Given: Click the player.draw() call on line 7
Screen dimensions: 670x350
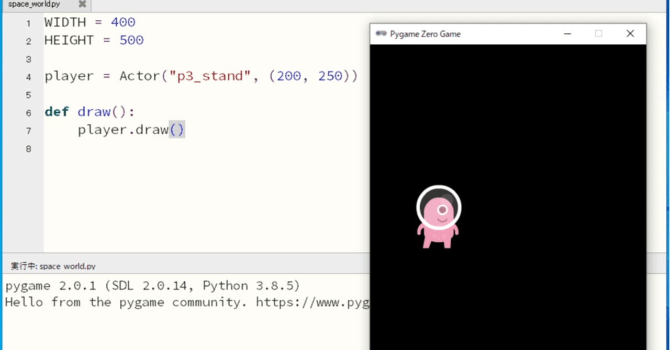Looking at the screenshot, I should point(131,130).
